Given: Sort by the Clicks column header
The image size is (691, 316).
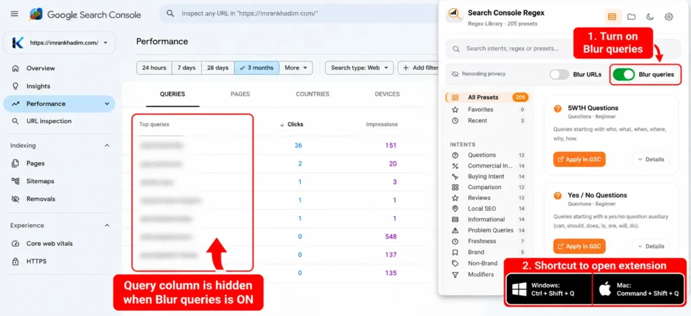Looking at the screenshot, I should 292,124.
